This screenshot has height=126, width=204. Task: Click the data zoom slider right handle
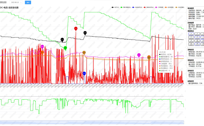pos(184,122)
